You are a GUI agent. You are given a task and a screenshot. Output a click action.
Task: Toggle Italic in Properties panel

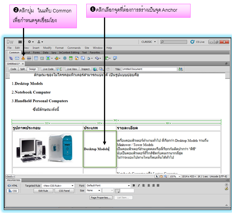point(139,186)
